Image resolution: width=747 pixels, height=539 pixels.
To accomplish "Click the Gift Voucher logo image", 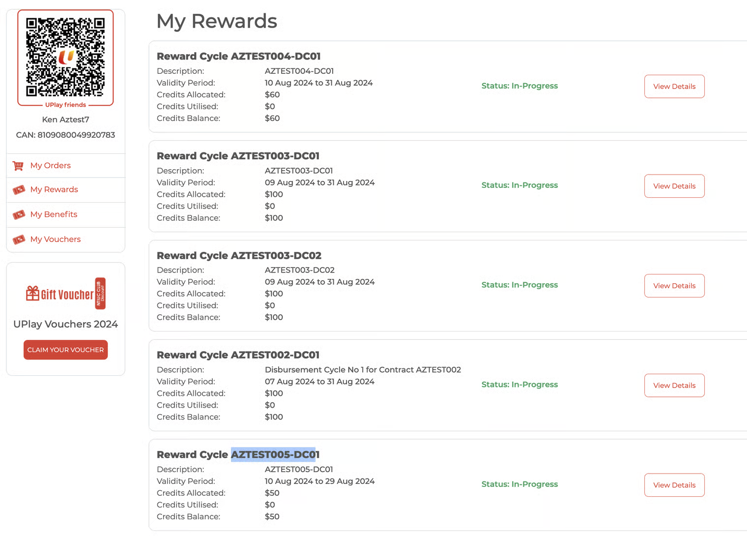I will [66, 294].
